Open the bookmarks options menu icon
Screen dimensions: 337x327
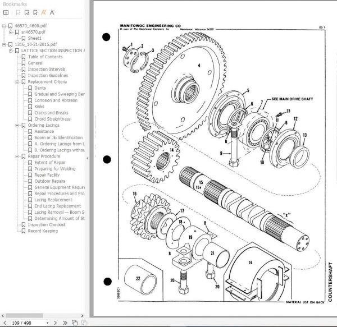[x=6, y=12]
